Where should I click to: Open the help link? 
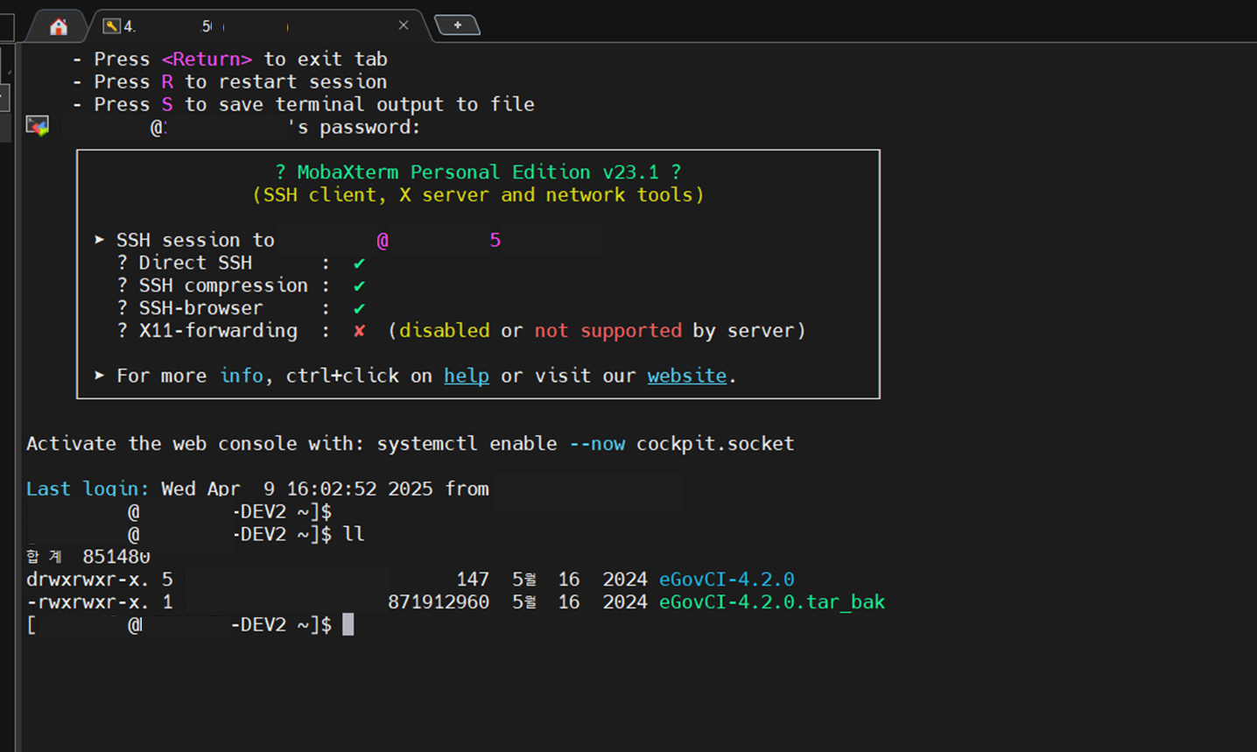[x=467, y=376]
